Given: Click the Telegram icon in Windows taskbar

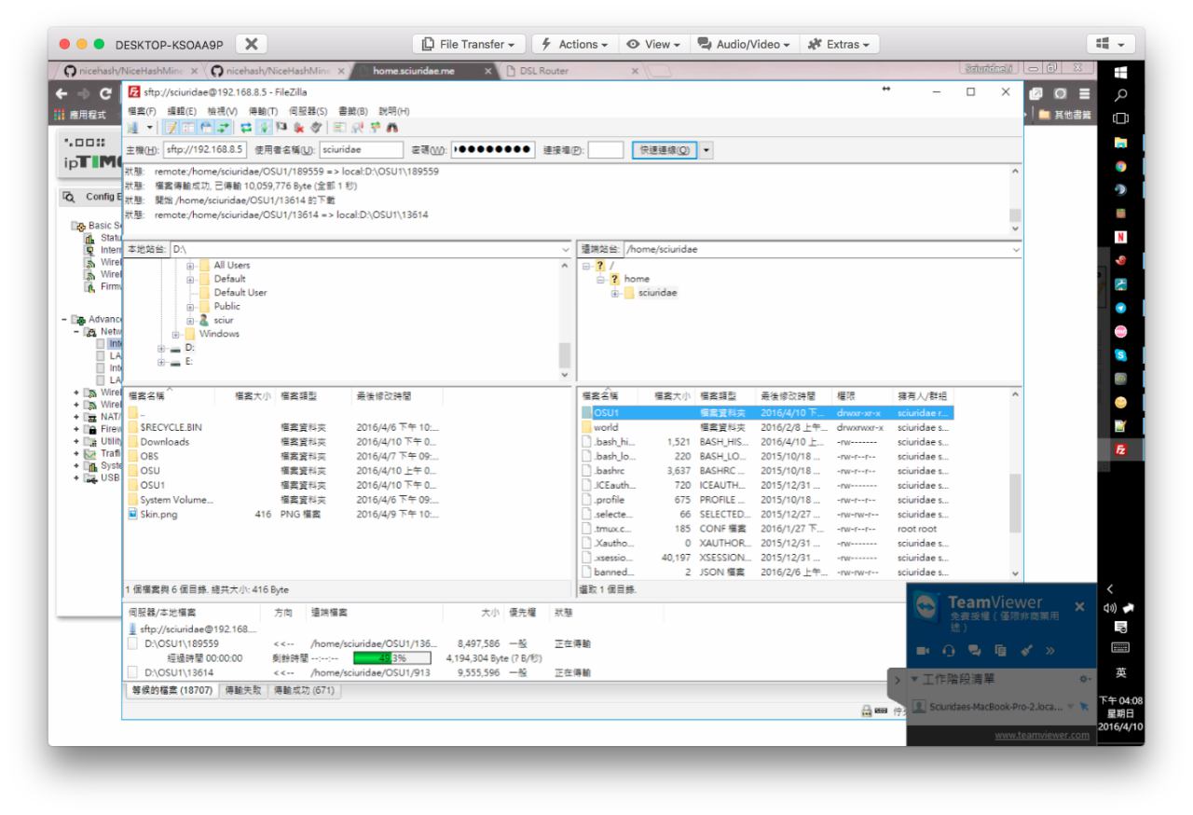Looking at the screenshot, I should (x=1120, y=307).
